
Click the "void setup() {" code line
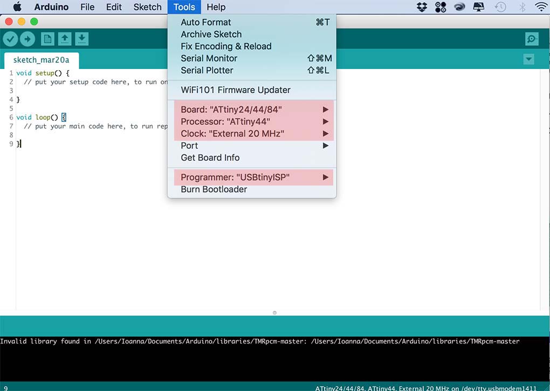[x=43, y=73]
